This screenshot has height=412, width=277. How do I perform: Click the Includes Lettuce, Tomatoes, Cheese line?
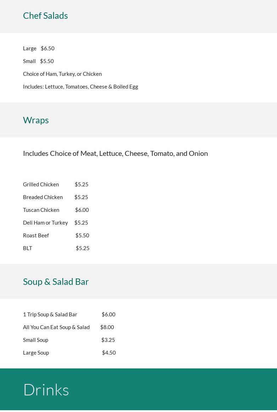click(x=80, y=86)
